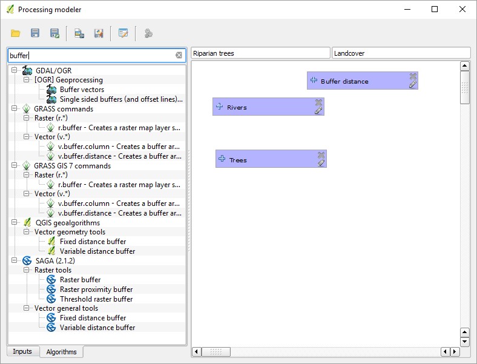477x364 pixels.
Task: Select SAGA Fixed distance buffer
Action: tap(93, 318)
